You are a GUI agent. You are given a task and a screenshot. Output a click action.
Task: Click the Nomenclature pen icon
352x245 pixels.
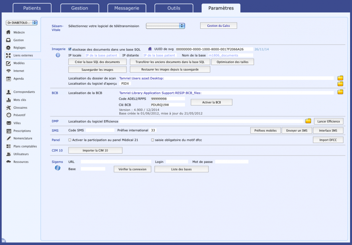coord(9,138)
